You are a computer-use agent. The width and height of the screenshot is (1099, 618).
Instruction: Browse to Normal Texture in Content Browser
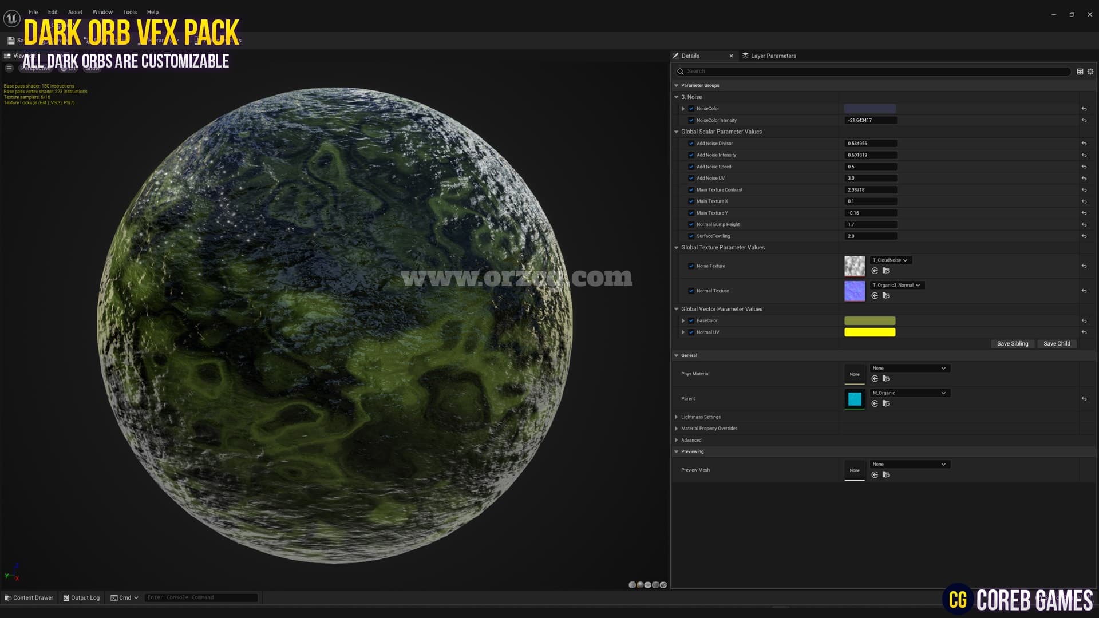886,296
